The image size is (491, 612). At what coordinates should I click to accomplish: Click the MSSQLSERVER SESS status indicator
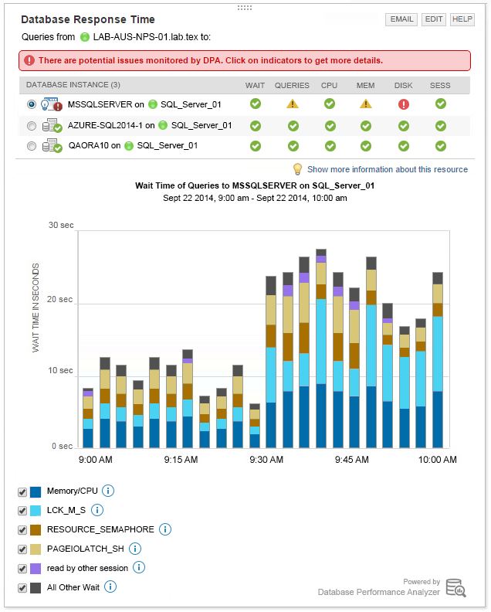tap(441, 104)
